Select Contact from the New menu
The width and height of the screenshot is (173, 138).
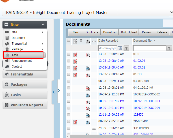(x=25, y=67)
